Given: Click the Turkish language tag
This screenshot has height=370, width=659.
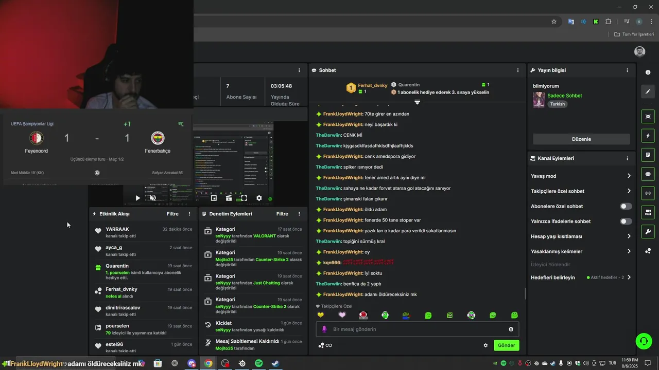Looking at the screenshot, I should click(557, 104).
